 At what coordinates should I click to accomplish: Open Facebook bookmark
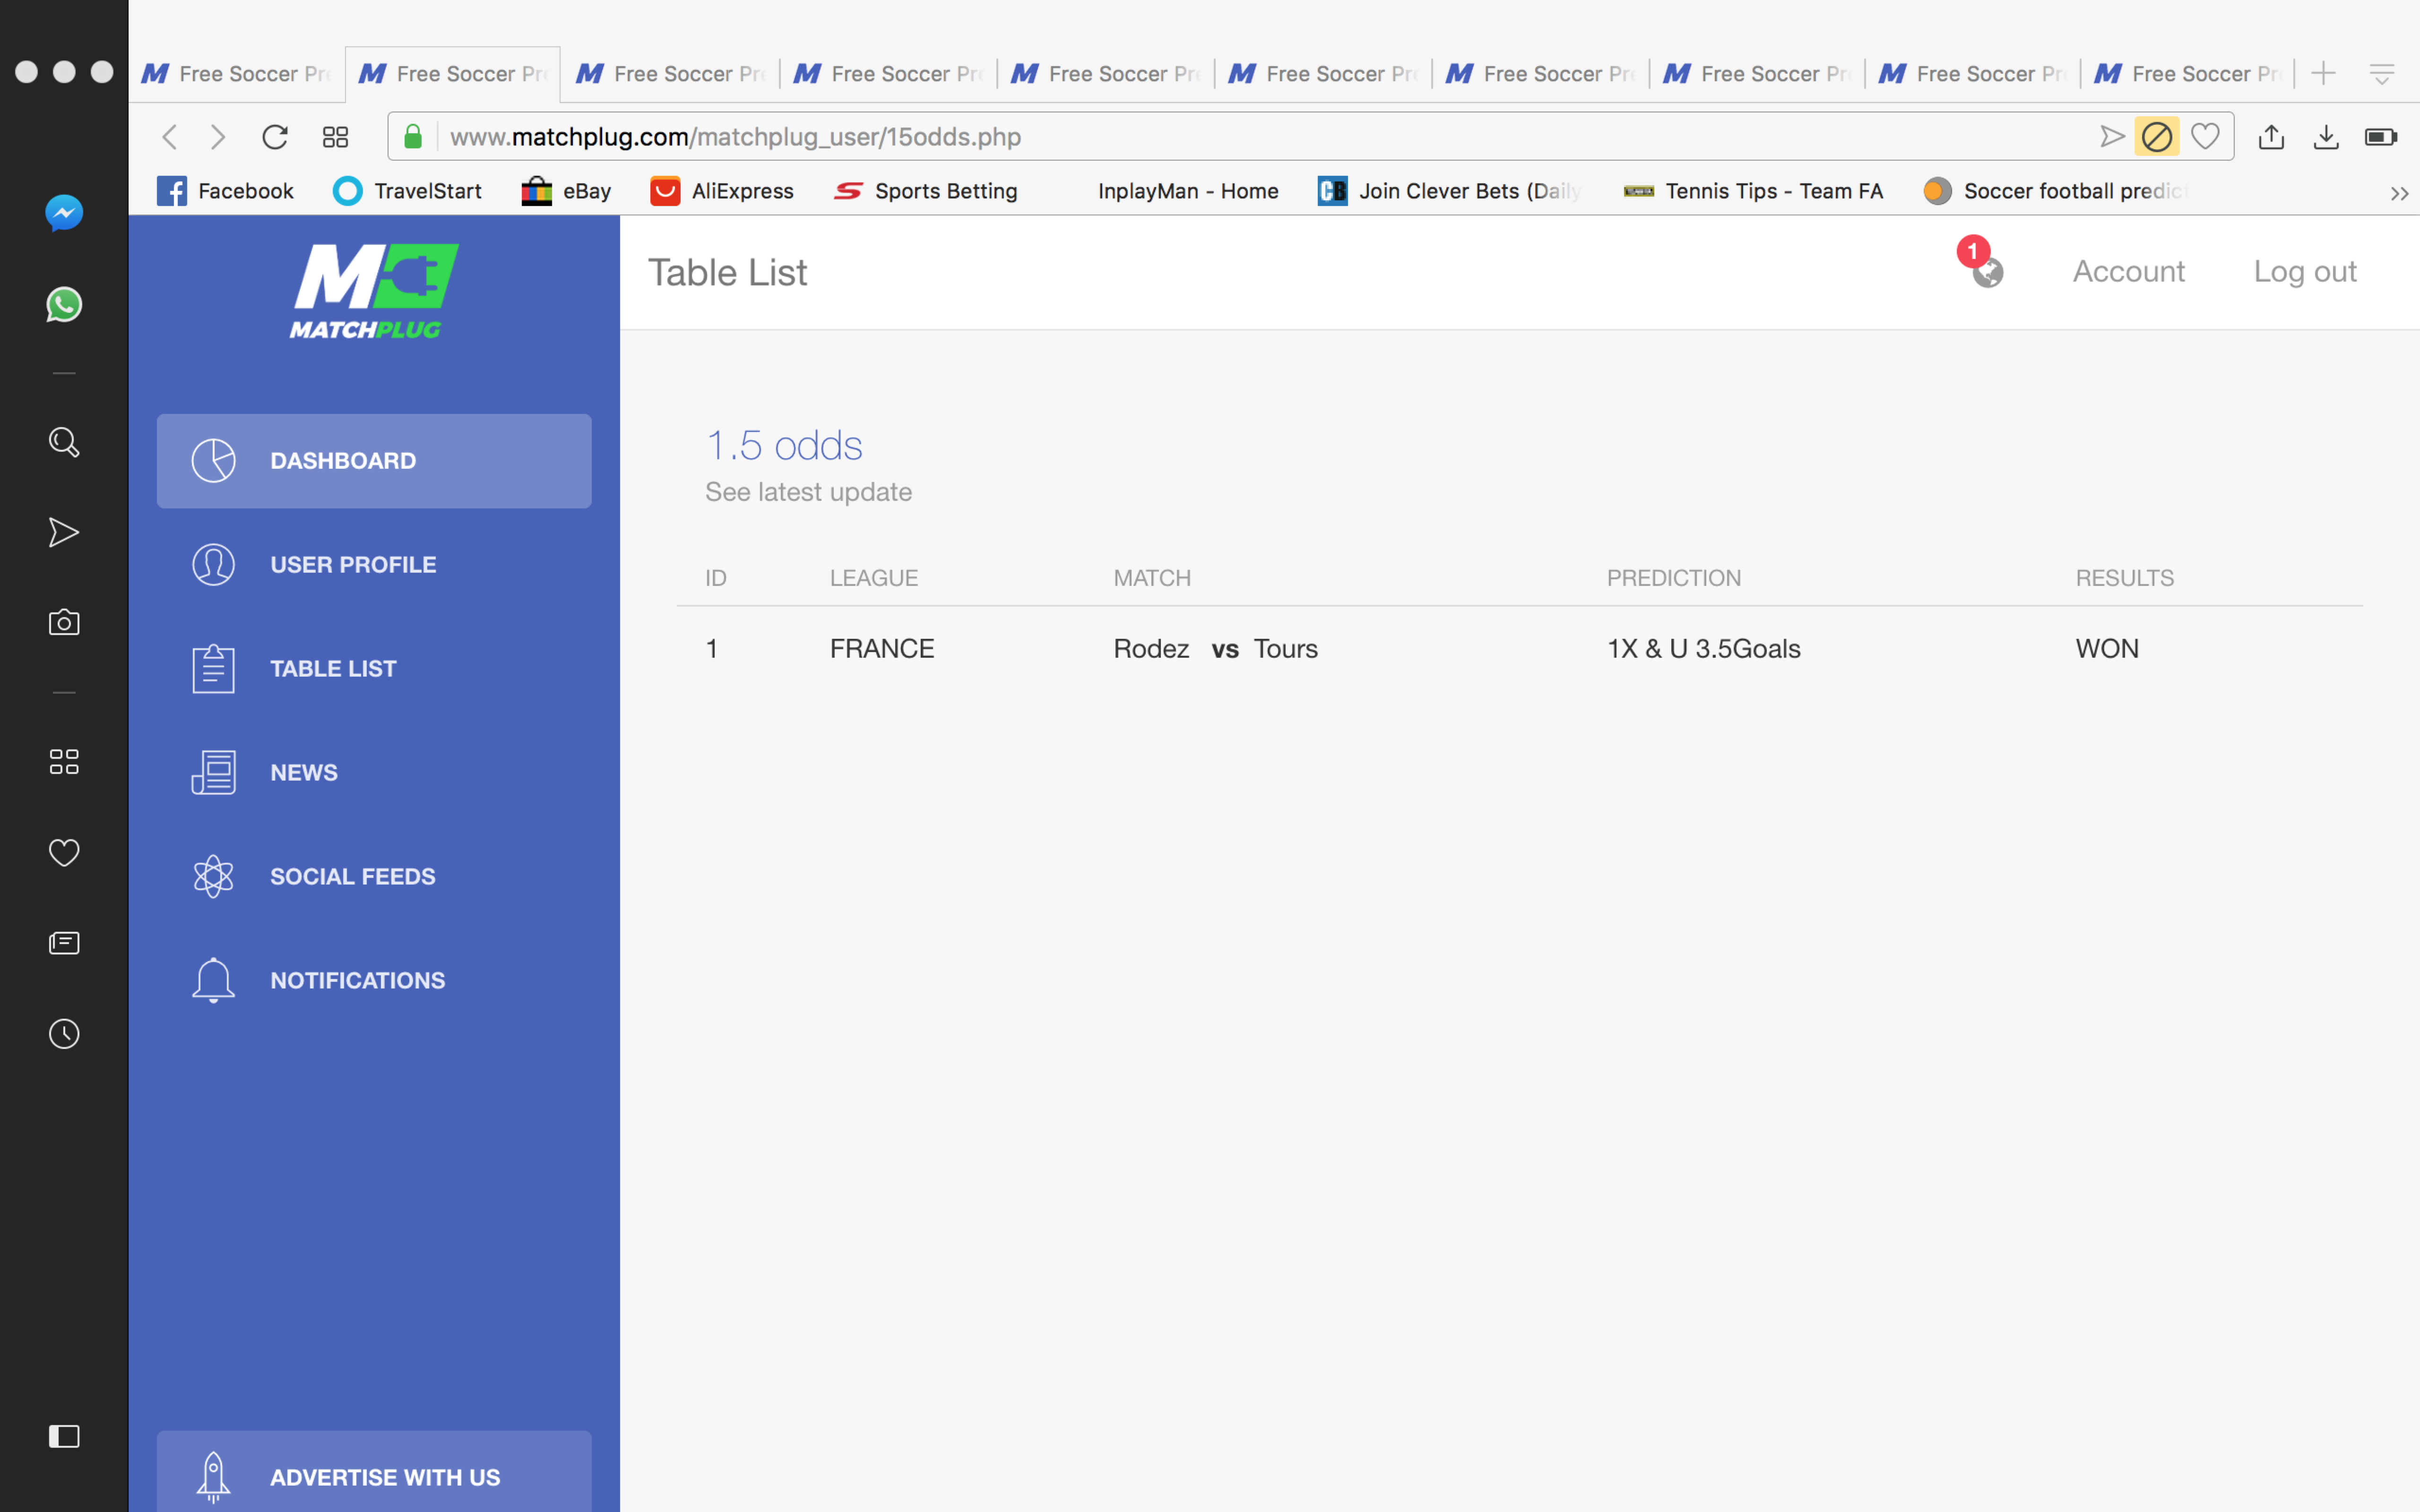[x=225, y=191]
